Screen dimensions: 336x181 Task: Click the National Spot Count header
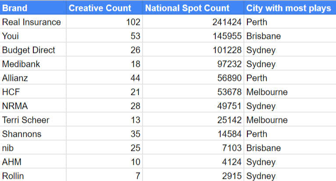tap(193, 8)
